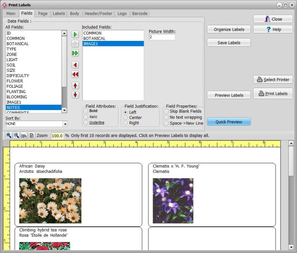Screen dimensions: 297x253
Task: Switch to the Main tab
Action: click(x=11, y=13)
